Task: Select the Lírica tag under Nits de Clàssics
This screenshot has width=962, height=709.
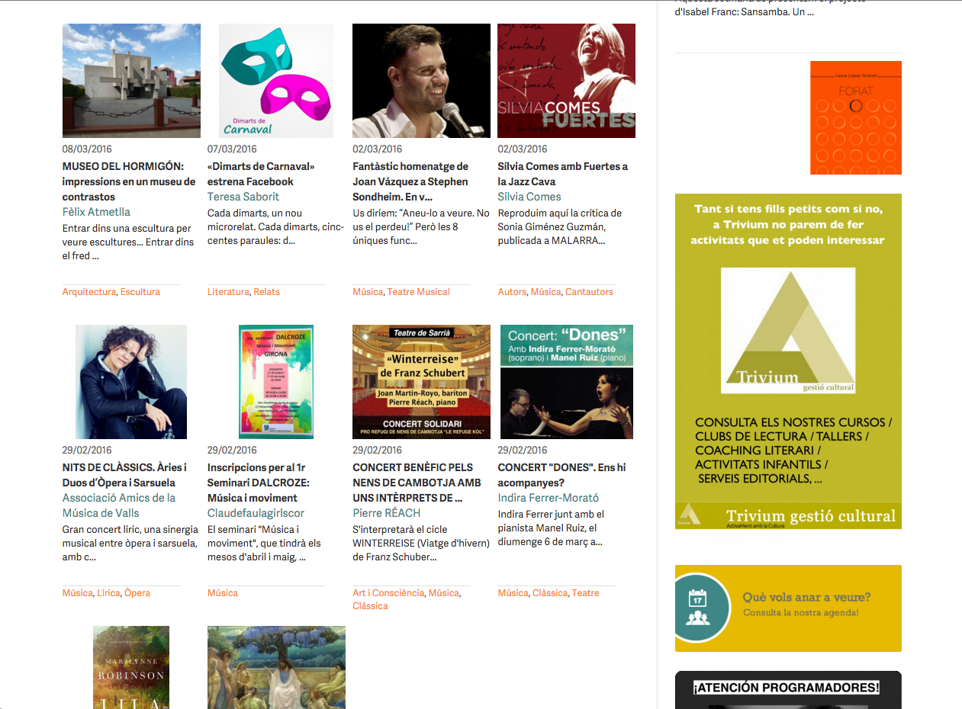Action: [x=108, y=593]
